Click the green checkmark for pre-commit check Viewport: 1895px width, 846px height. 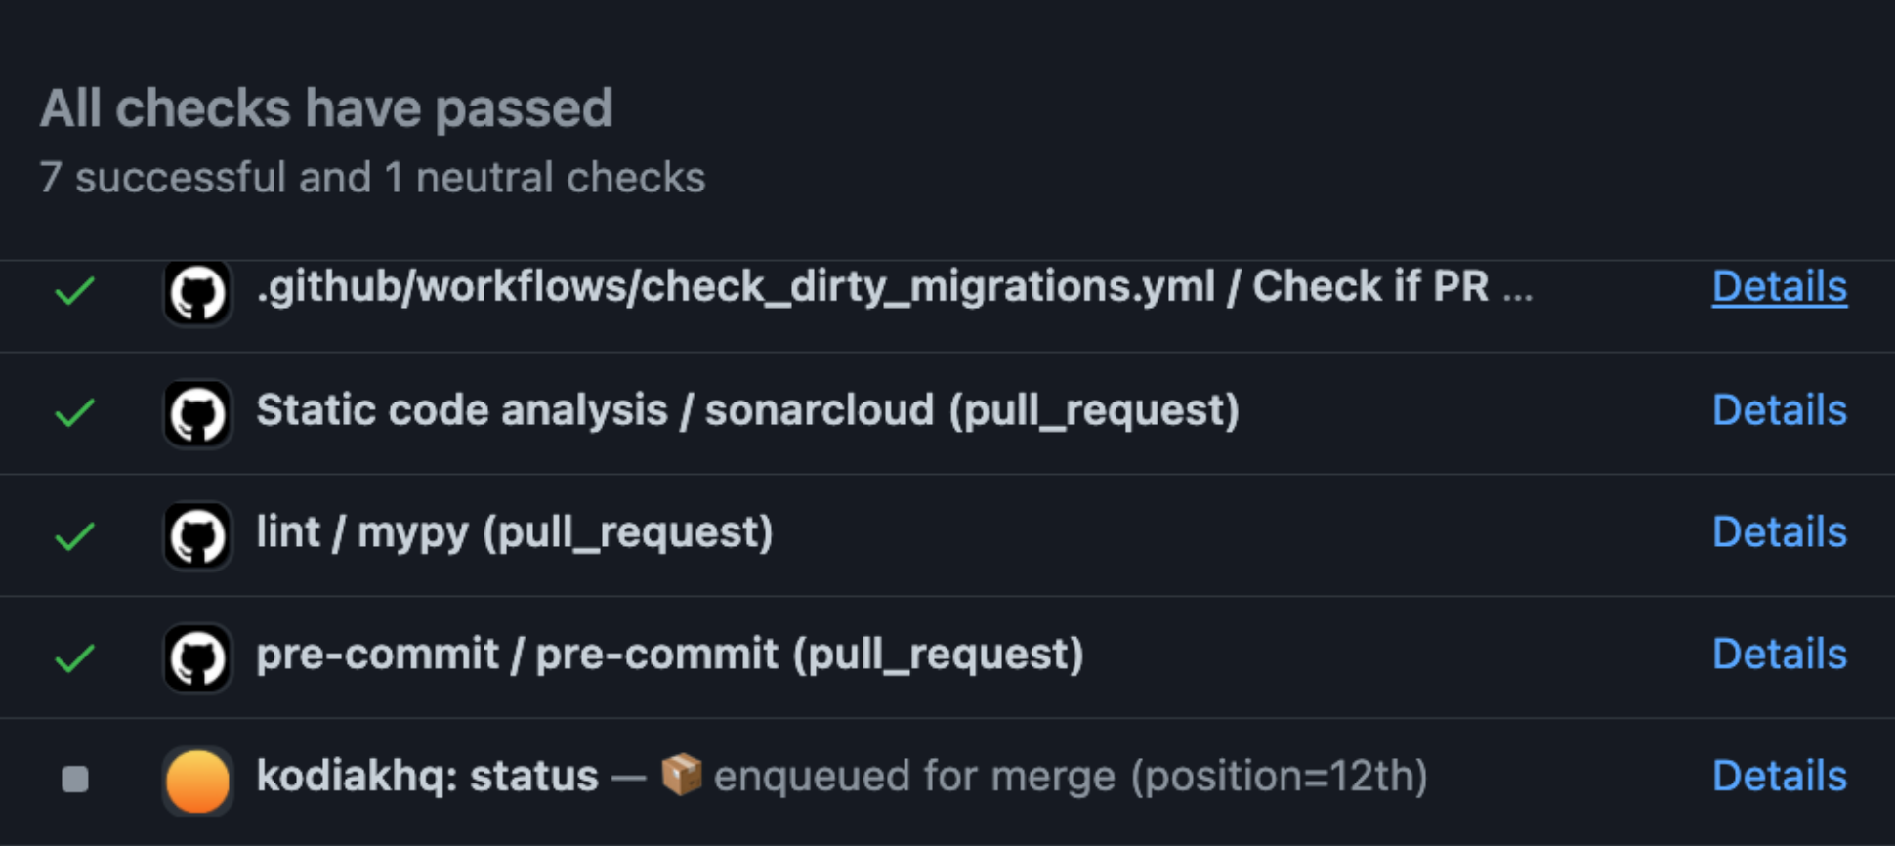tap(74, 657)
